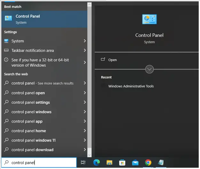Viewport: 200px width, 169px height.
Task: Click search icon beside 'control panel home'
Action: pyautogui.click(x=6, y=130)
